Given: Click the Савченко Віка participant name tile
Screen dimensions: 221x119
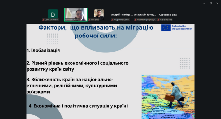Looking at the screenshot, I should pyautogui.click(x=168, y=15).
